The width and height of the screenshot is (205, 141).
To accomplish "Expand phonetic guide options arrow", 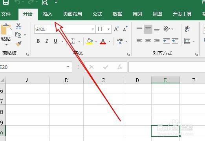I will point(126,41).
